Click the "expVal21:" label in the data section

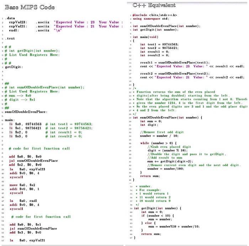click(18, 26)
